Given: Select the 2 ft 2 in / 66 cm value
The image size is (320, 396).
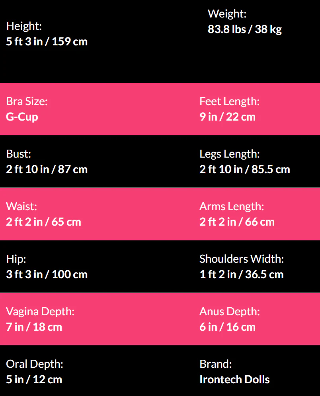Looking at the screenshot, I should click(x=237, y=222).
